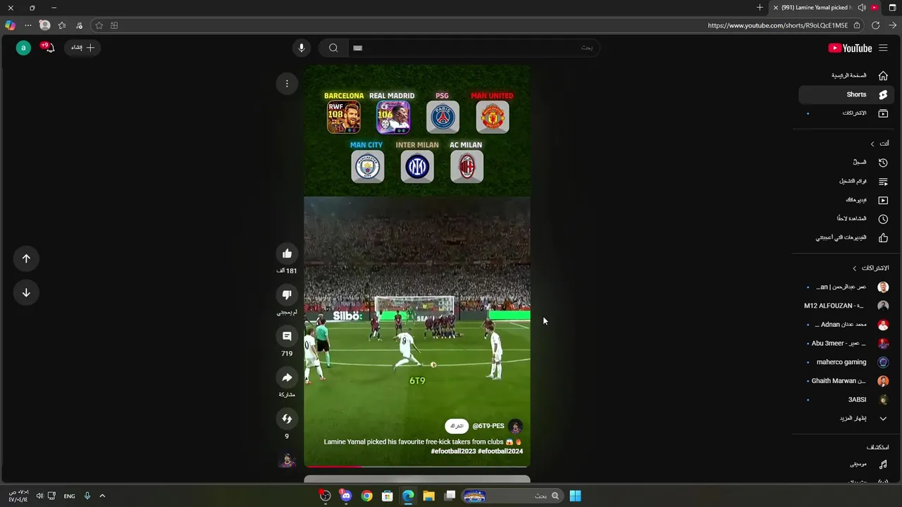Image resolution: width=902 pixels, height=507 pixels.
Task: Open the #efootball2024 hashtag
Action: click(x=500, y=451)
